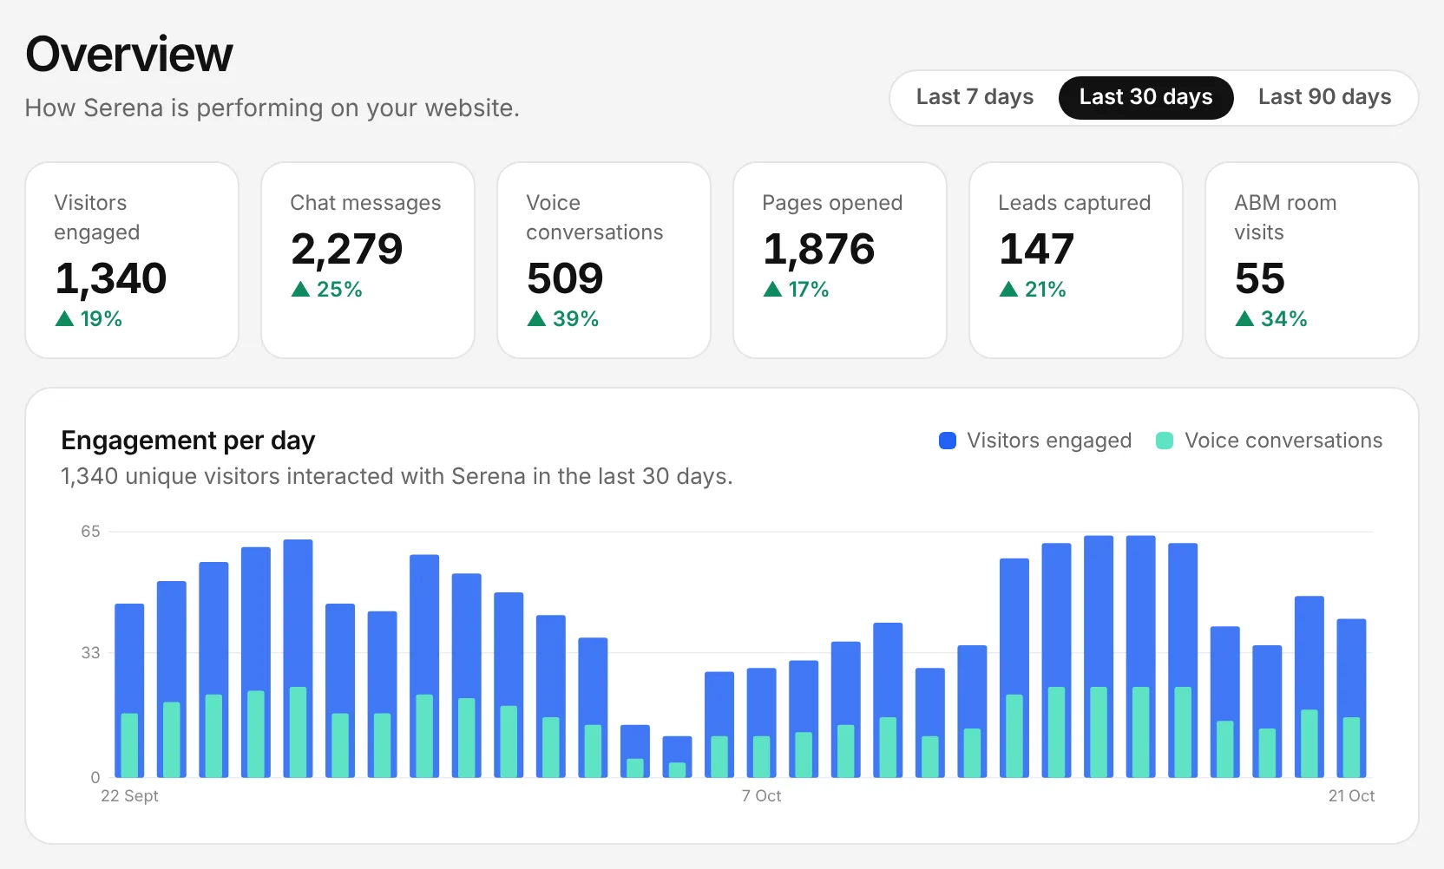Click the 25% change figure

(339, 290)
